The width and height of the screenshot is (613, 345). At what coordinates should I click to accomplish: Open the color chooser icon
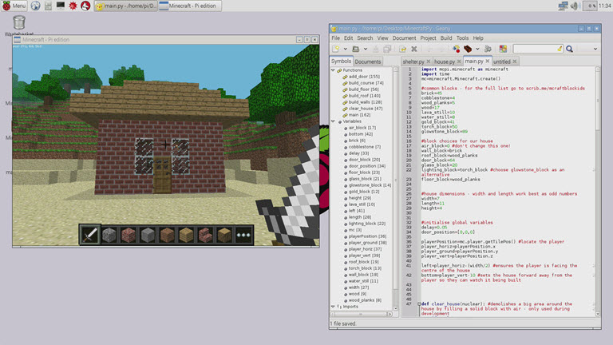click(503, 49)
